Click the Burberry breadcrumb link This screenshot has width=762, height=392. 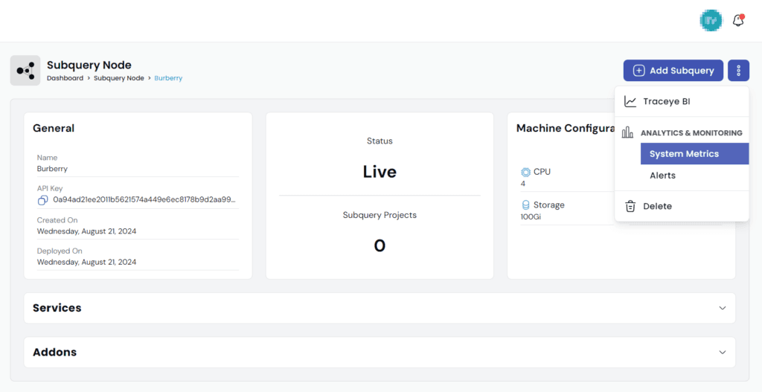point(169,77)
